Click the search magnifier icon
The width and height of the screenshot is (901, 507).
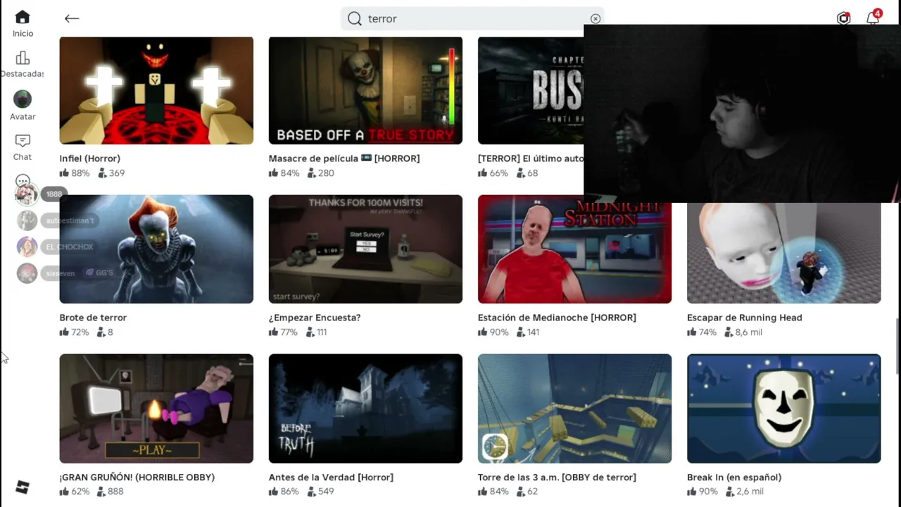[x=355, y=19]
